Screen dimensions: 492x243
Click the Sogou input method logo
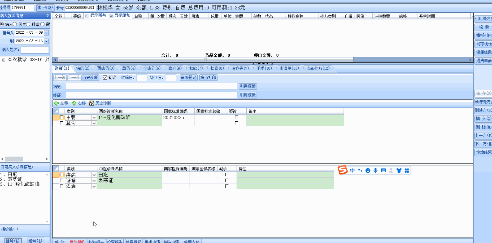342,170
